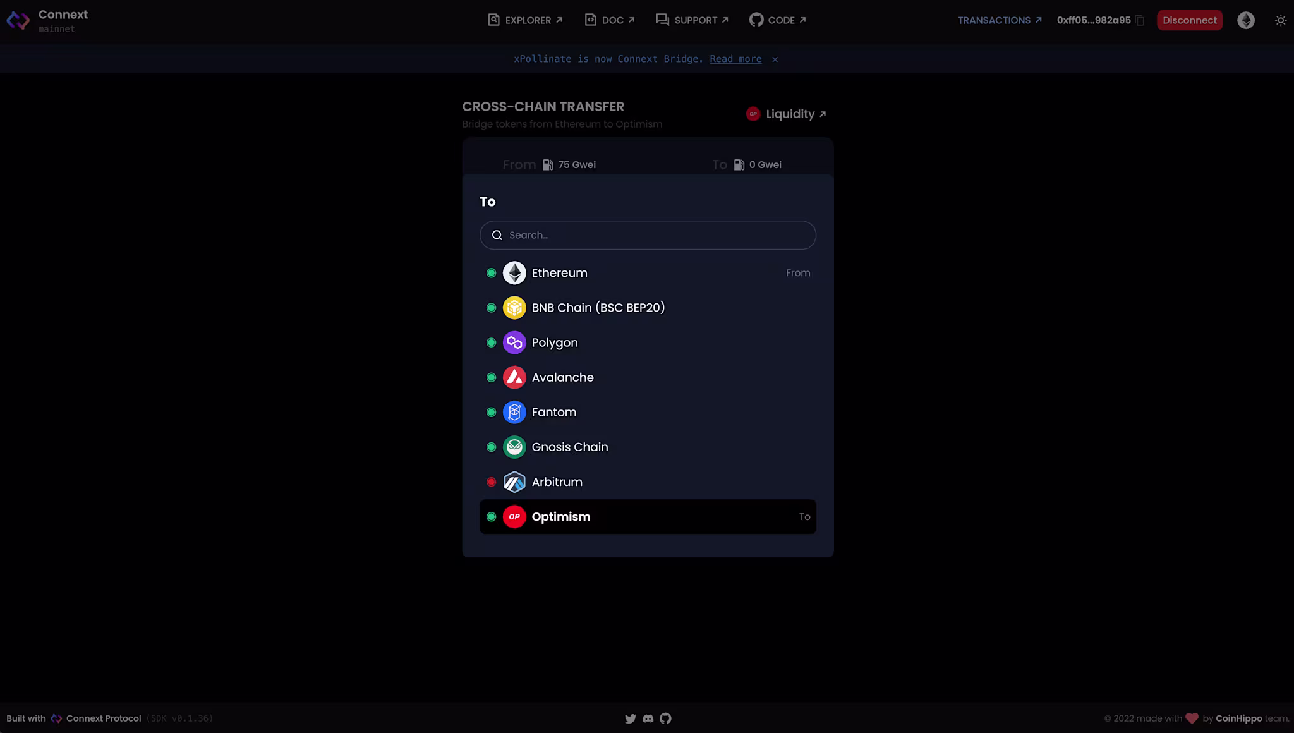Open the Discord icon in the footer

click(x=648, y=718)
